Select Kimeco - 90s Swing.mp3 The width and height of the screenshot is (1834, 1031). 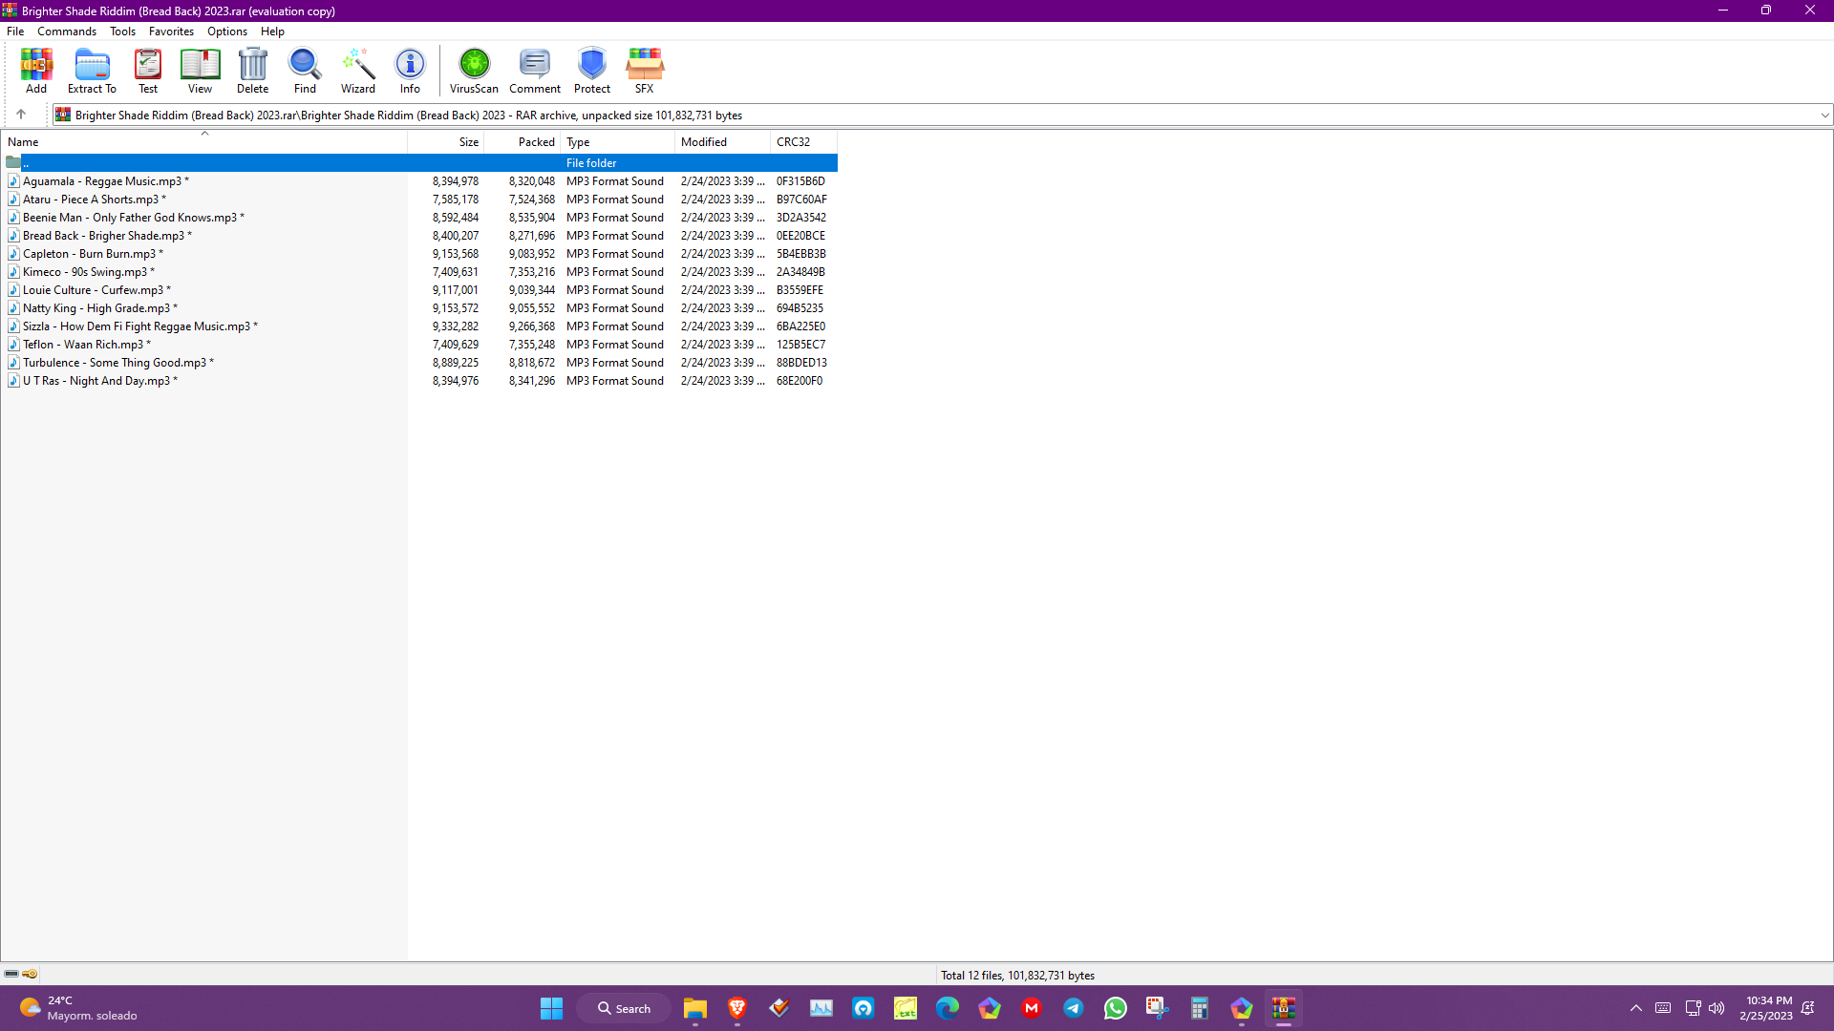tap(420, 272)
